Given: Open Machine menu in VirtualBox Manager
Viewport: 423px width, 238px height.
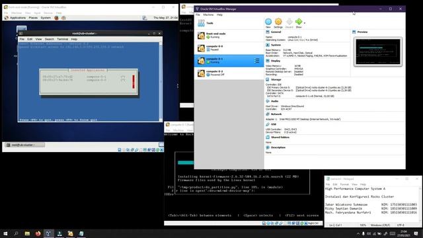Looking at the screenshot, I should click(208, 15).
